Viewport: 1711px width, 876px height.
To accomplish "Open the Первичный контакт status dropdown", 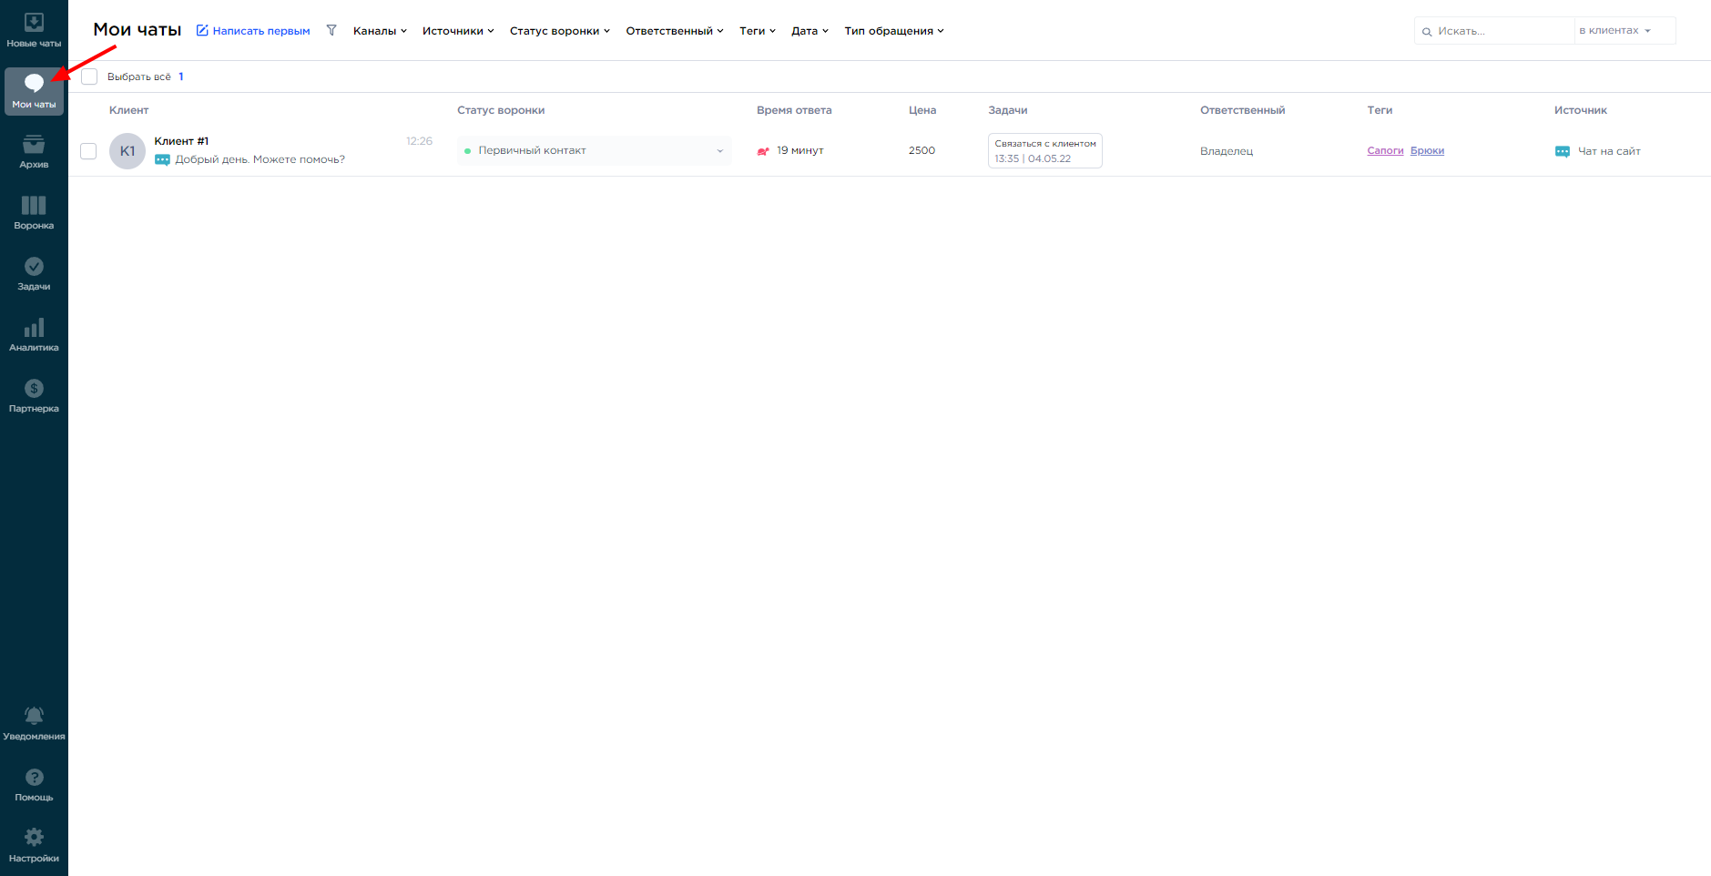I will click(595, 151).
